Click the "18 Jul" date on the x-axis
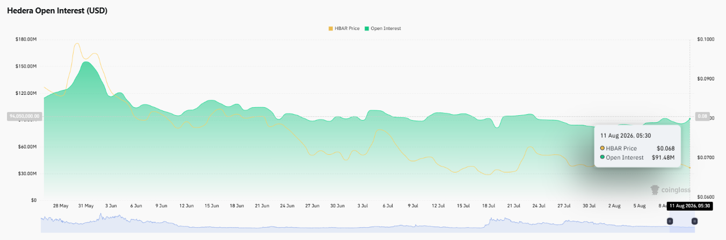This screenshot has height=240, width=726. coord(488,206)
